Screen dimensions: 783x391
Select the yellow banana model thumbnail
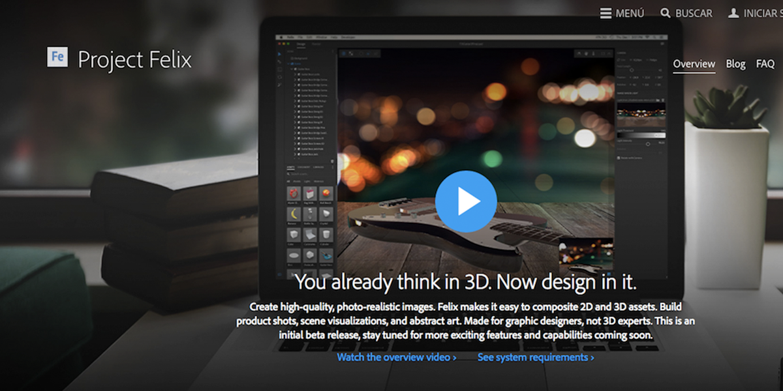pyautogui.click(x=294, y=214)
